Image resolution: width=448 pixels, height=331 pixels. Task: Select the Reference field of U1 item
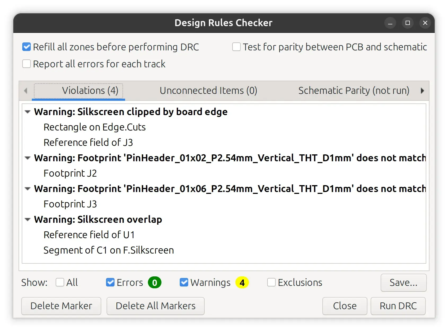(89, 235)
